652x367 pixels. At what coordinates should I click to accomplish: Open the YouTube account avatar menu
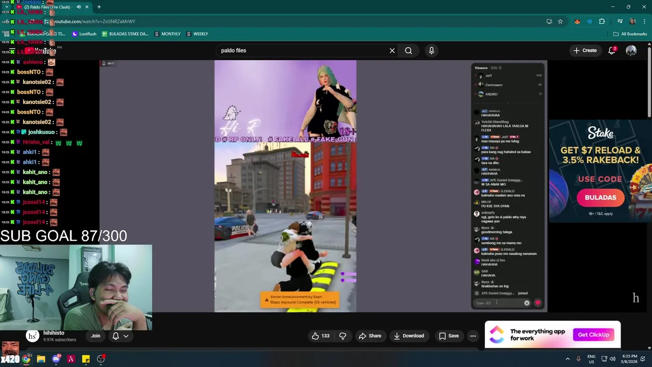631,50
